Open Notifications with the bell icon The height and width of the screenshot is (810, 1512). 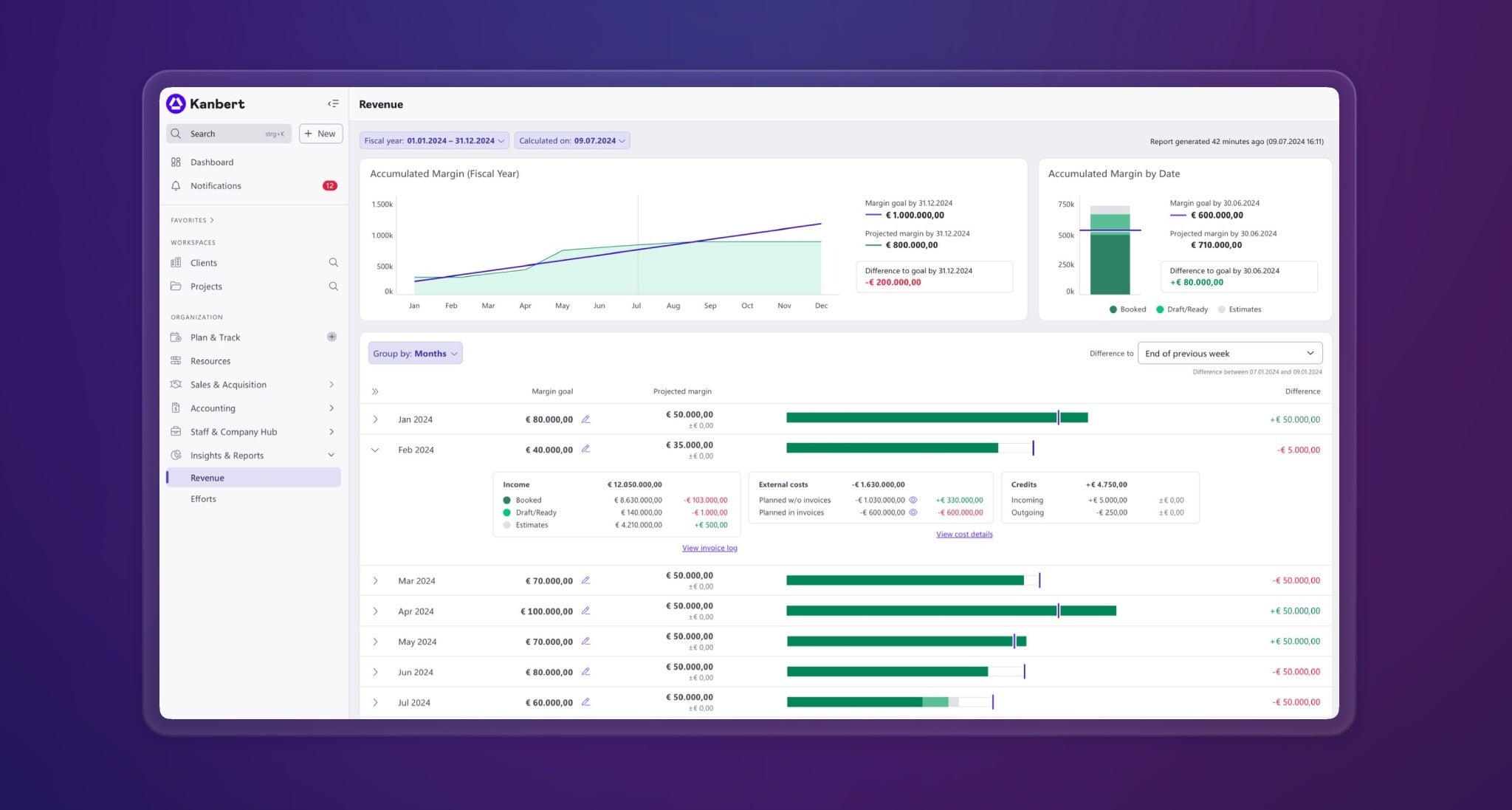coord(176,186)
